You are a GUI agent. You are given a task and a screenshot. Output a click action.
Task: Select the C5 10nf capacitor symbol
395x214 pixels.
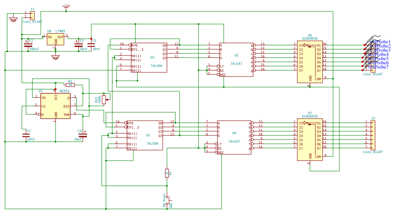tap(91, 45)
